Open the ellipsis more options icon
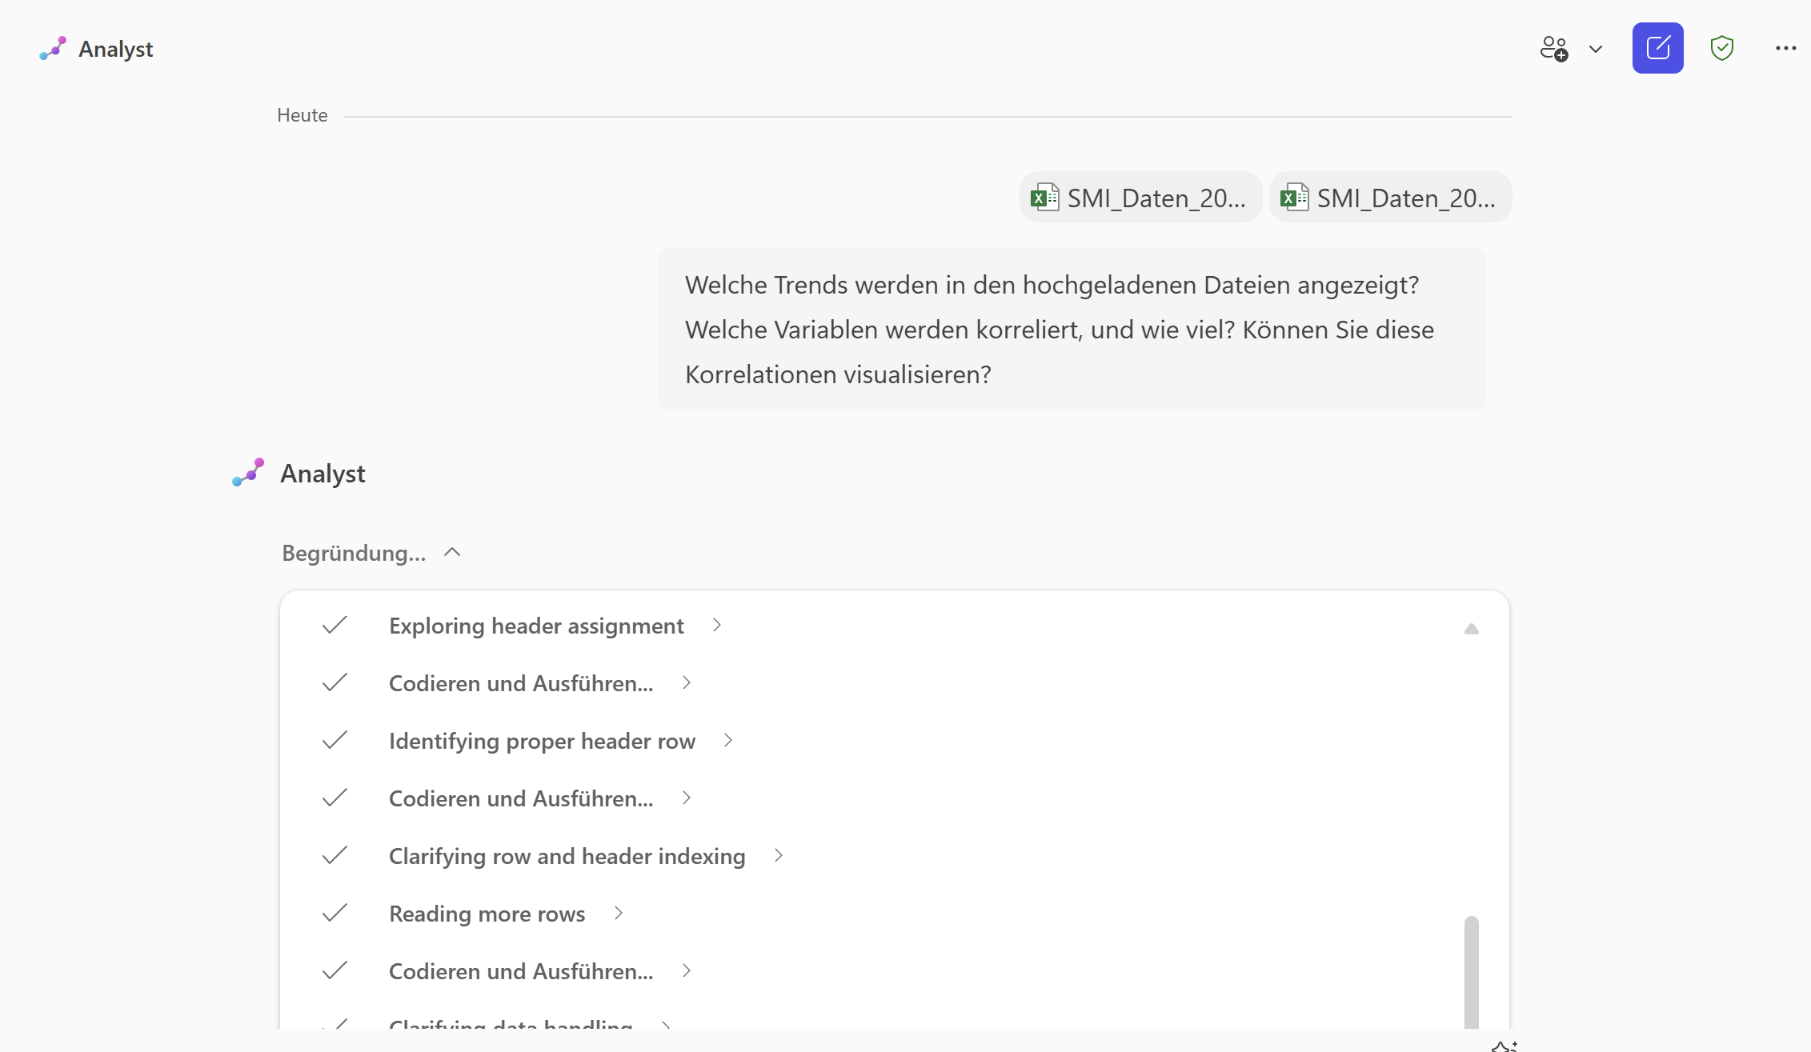This screenshot has width=1811, height=1052. [1785, 48]
